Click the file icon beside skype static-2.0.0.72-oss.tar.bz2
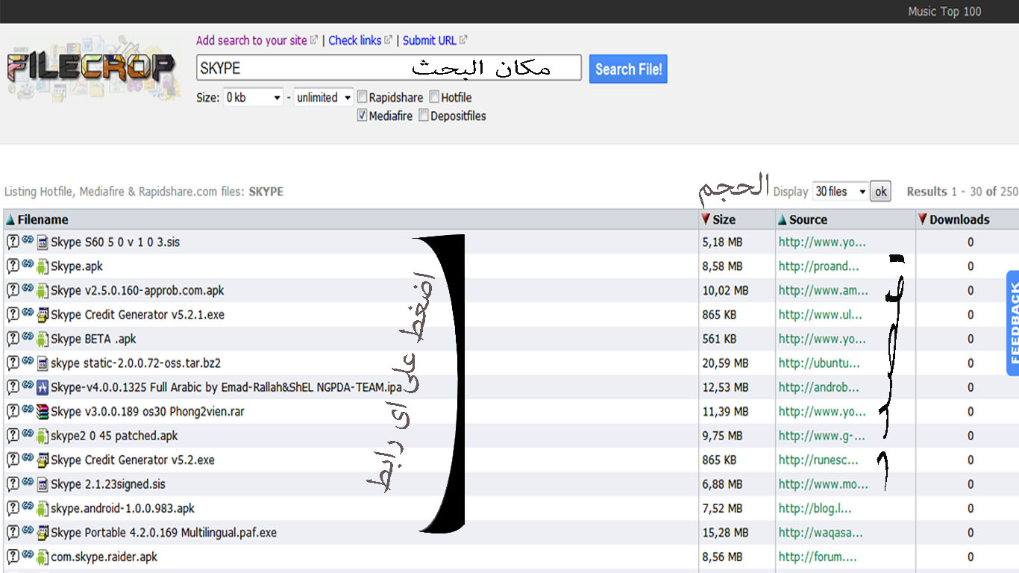The width and height of the screenshot is (1019, 573). (x=43, y=363)
